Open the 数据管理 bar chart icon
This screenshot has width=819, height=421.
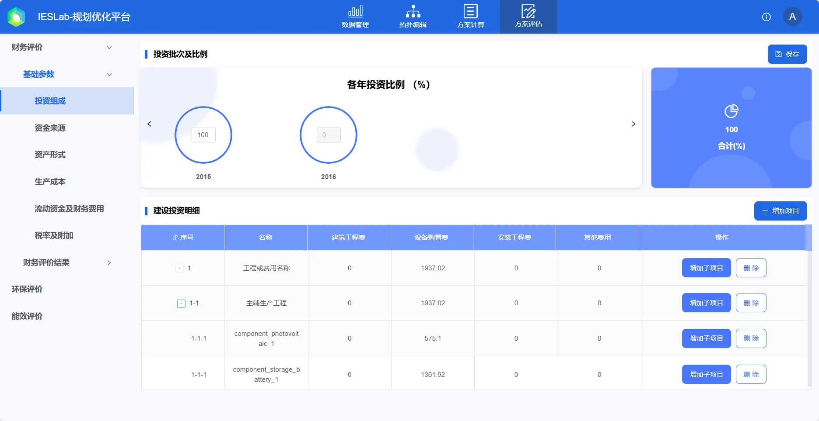pos(355,11)
